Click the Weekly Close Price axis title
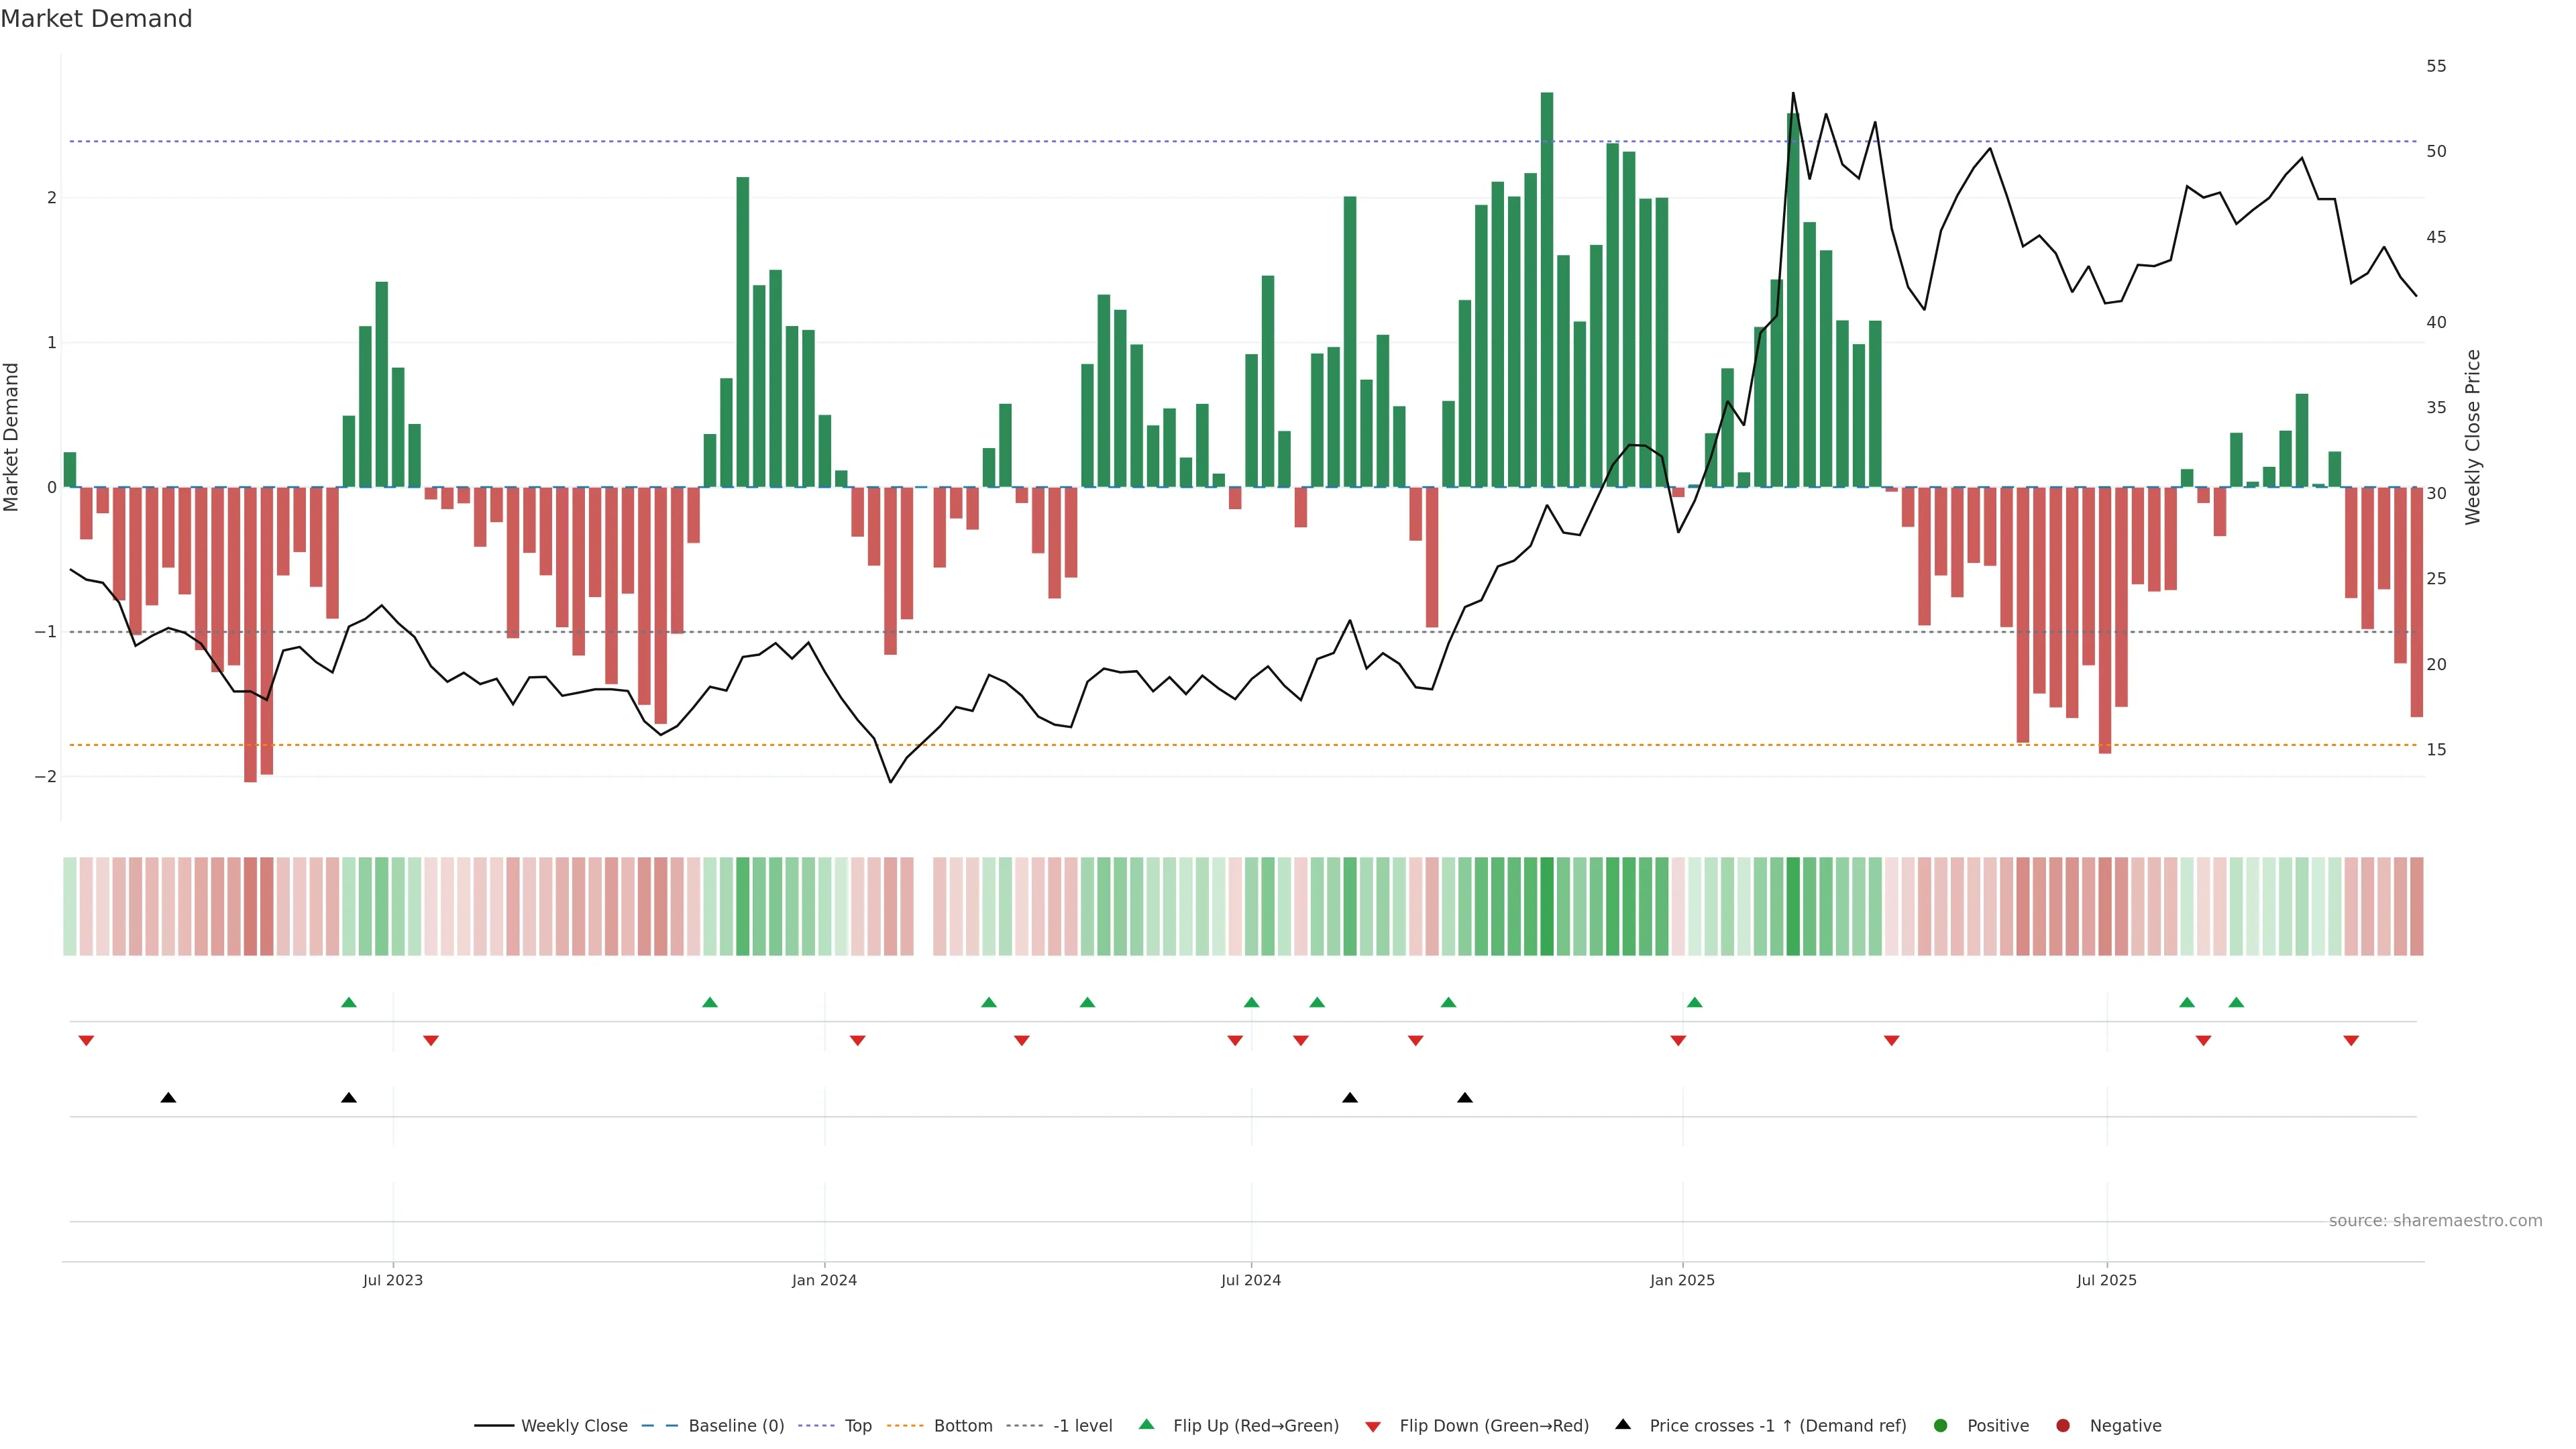The image size is (2576, 1449). (2473, 437)
